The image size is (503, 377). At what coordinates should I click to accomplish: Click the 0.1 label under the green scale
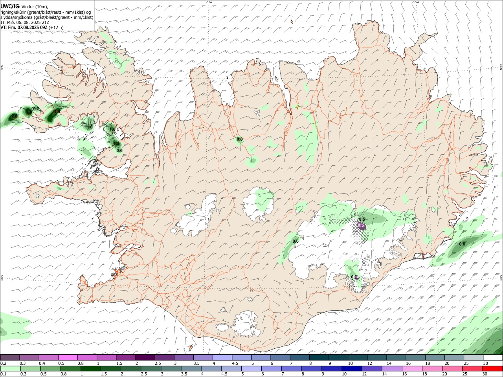tap(3, 374)
